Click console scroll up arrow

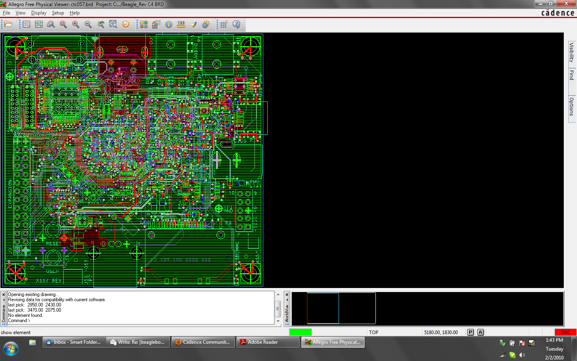[x=278, y=294]
